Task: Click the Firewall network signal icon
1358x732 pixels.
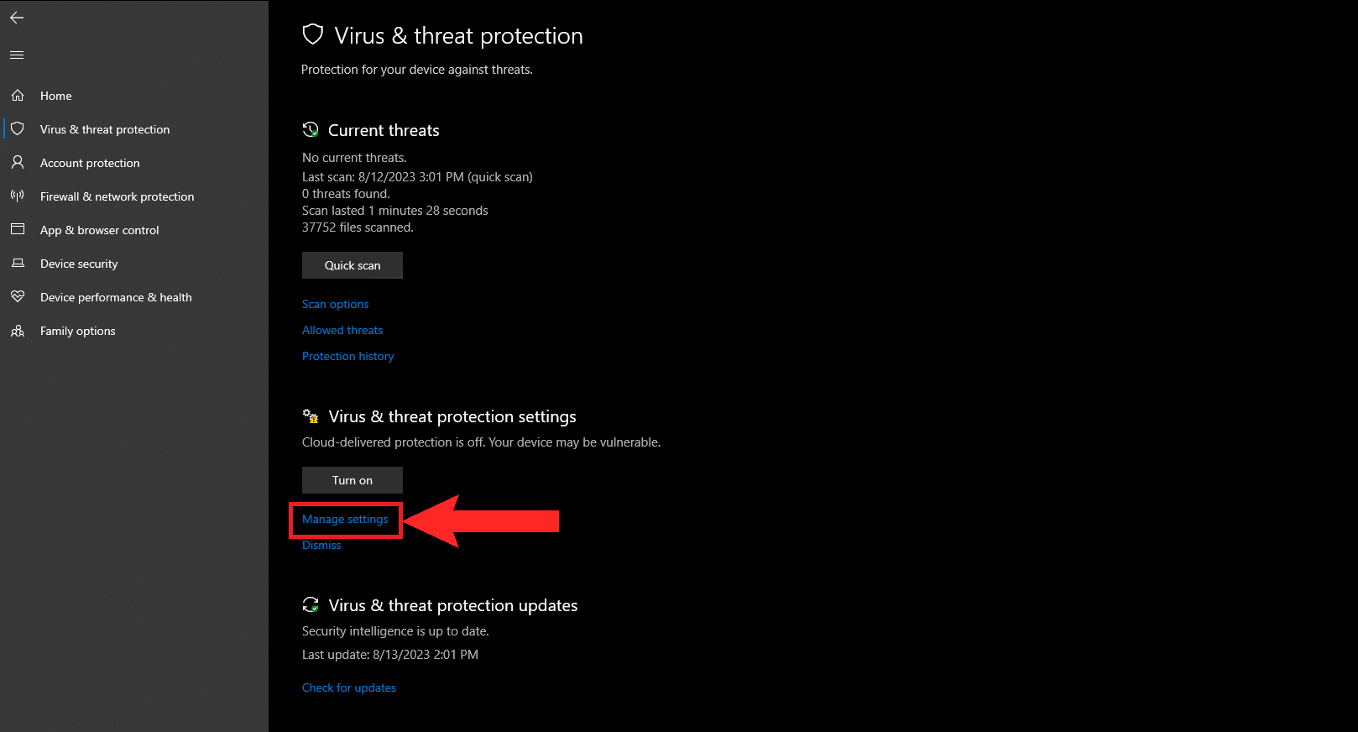Action: (x=18, y=196)
